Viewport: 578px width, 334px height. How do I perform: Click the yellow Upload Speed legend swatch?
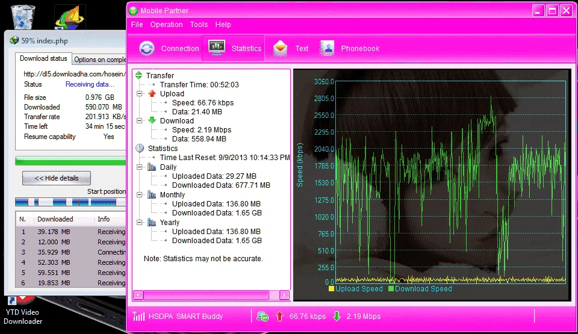click(331, 289)
